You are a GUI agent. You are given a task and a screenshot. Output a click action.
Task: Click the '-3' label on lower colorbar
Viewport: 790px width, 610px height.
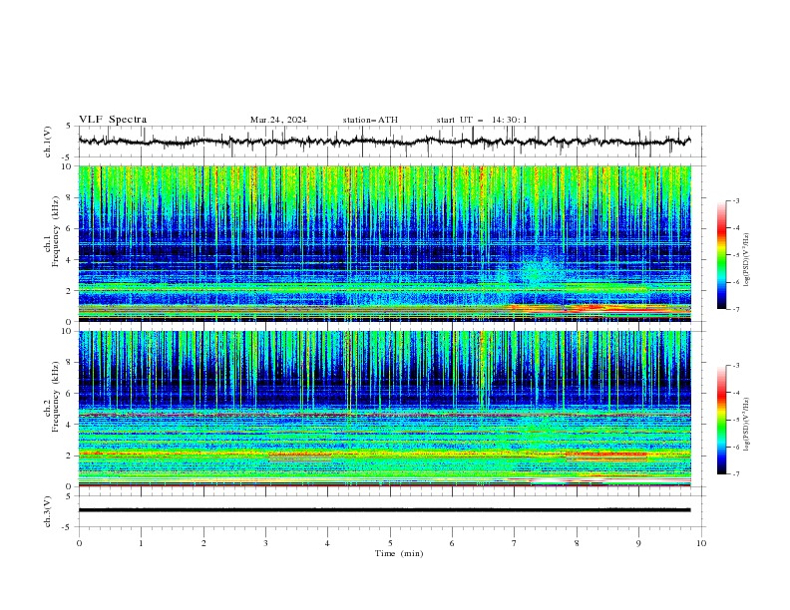[736, 366]
